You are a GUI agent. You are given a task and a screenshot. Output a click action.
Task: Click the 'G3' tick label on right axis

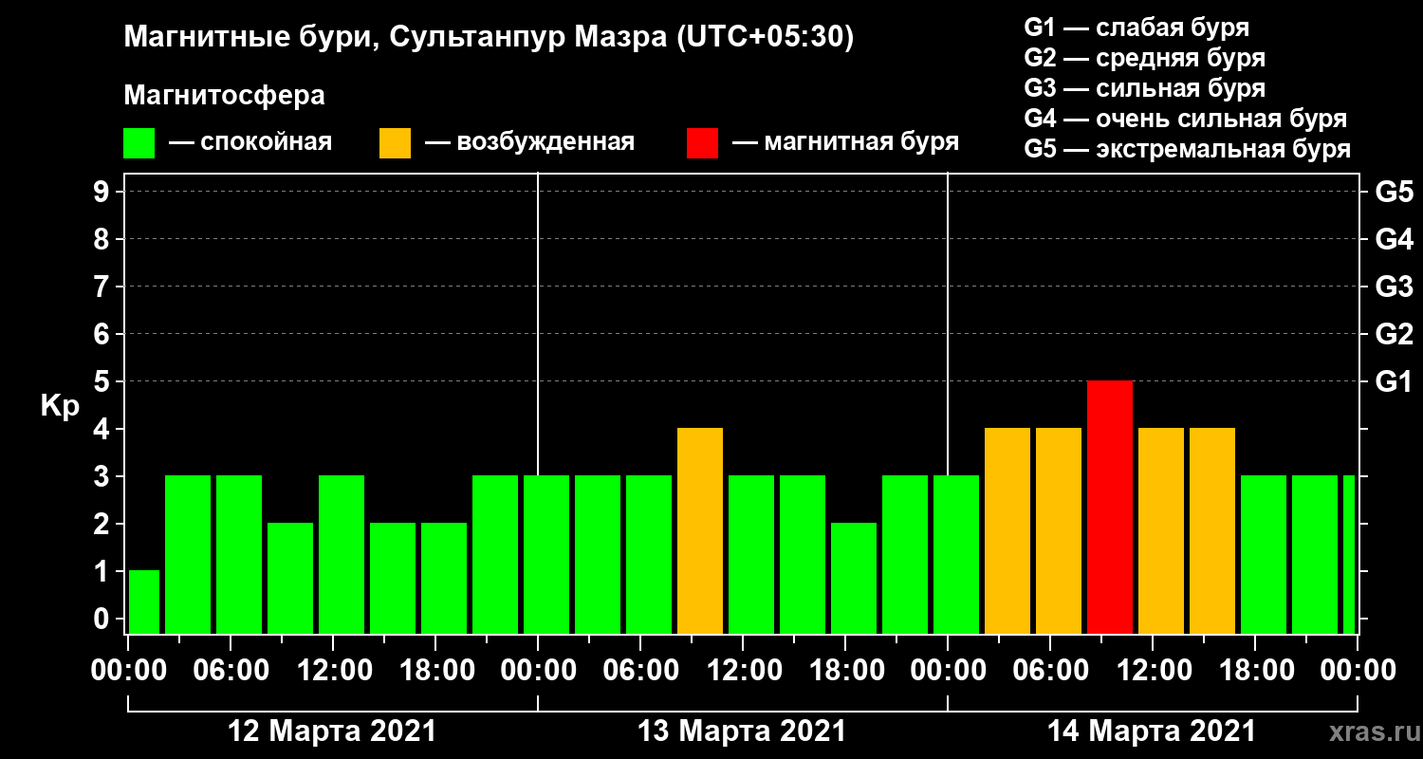click(x=1394, y=287)
